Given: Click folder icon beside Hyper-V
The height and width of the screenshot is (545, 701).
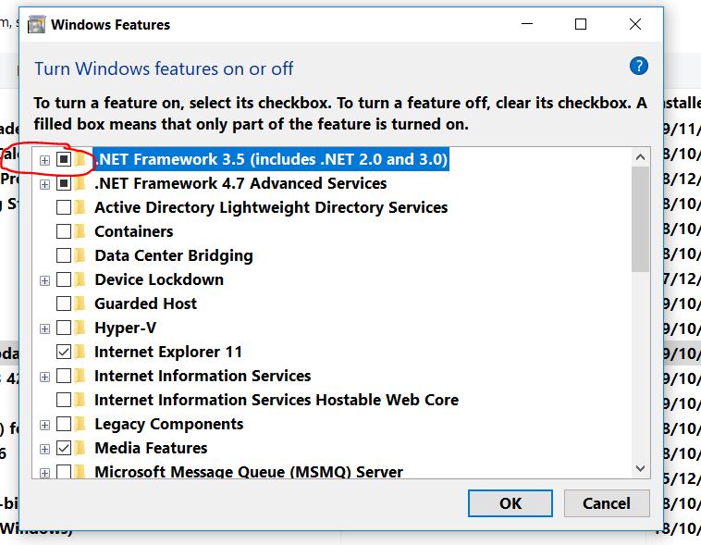Looking at the screenshot, I should (x=80, y=328).
